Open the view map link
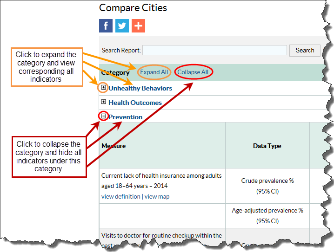This screenshot has height=252, width=334. click(157, 196)
